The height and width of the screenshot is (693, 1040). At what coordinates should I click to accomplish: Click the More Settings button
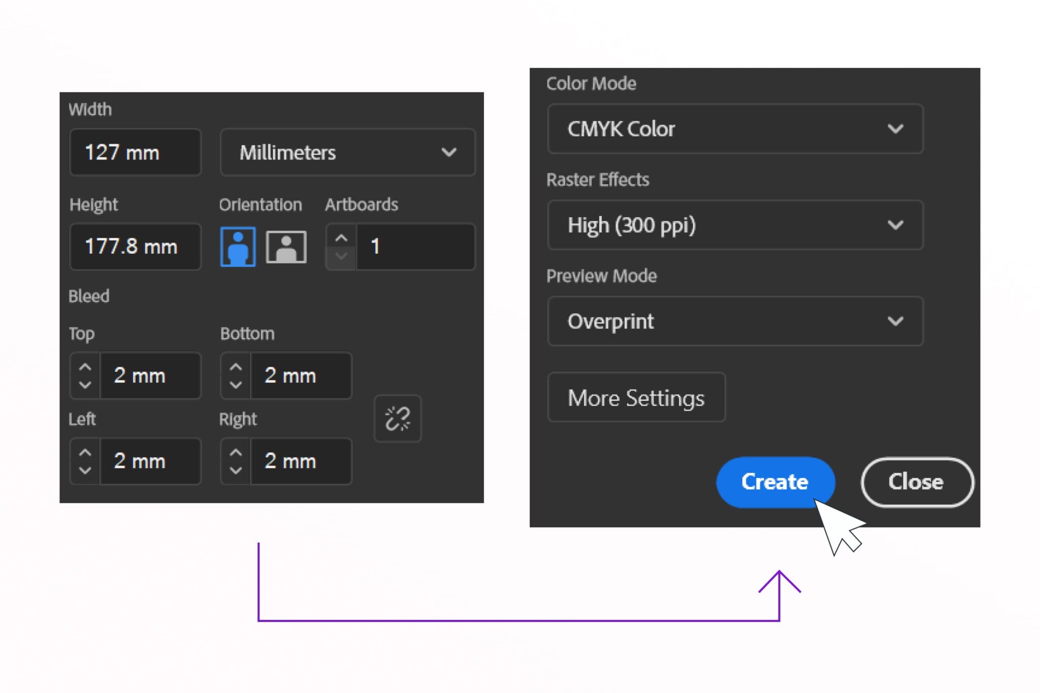pos(636,398)
